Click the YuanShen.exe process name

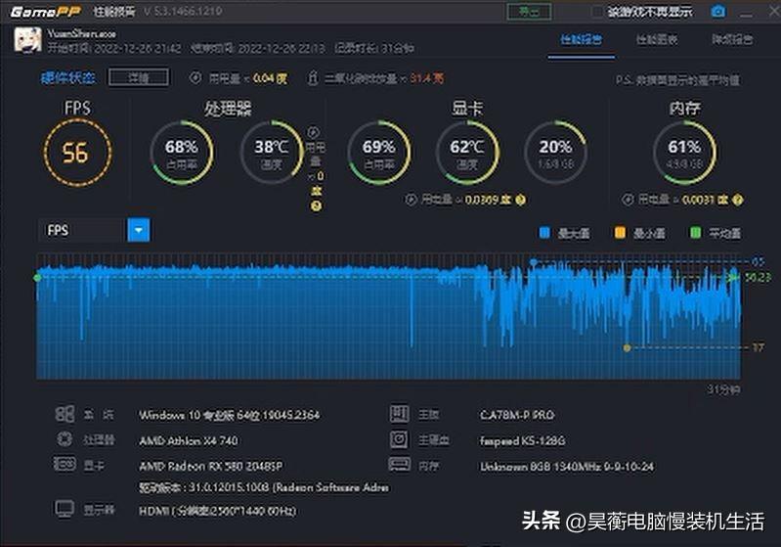82,34
